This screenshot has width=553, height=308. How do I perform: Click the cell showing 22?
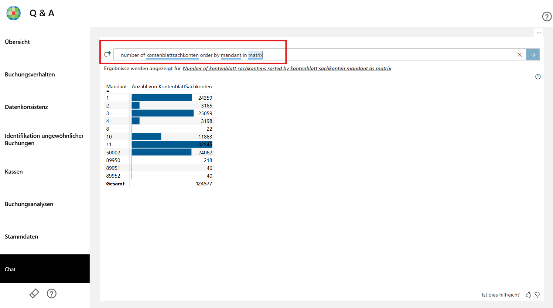pos(209,129)
